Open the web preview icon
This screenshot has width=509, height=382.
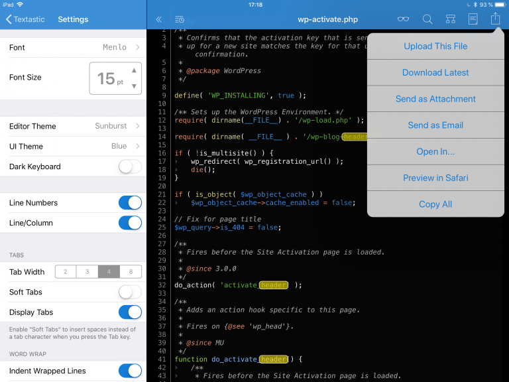coord(450,19)
